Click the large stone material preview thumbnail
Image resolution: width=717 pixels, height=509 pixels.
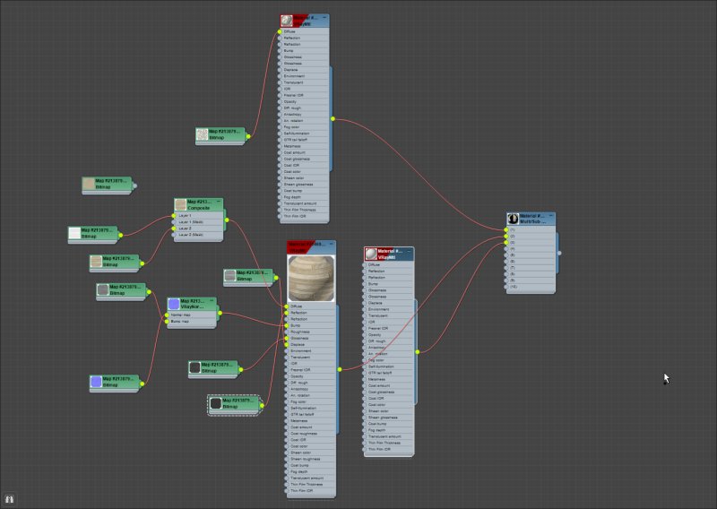tap(311, 278)
